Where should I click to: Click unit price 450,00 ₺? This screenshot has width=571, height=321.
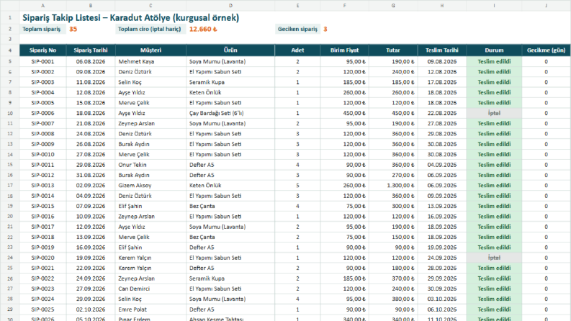[344, 113]
